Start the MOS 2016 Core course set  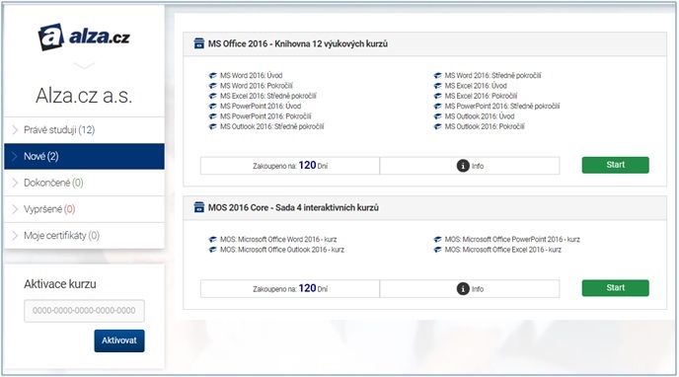click(616, 288)
